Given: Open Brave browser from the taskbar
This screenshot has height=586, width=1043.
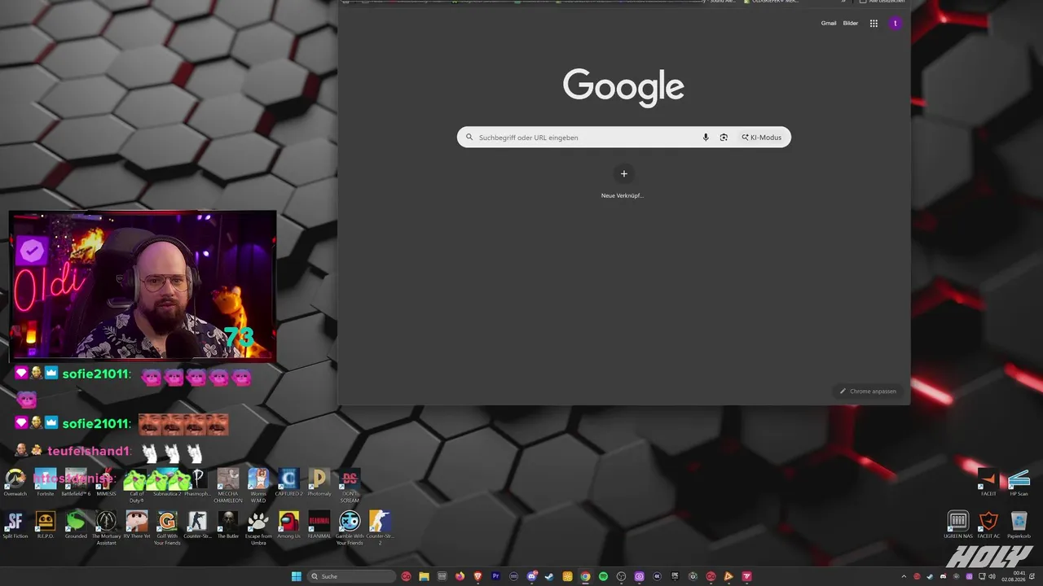Looking at the screenshot, I should [477, 577].
